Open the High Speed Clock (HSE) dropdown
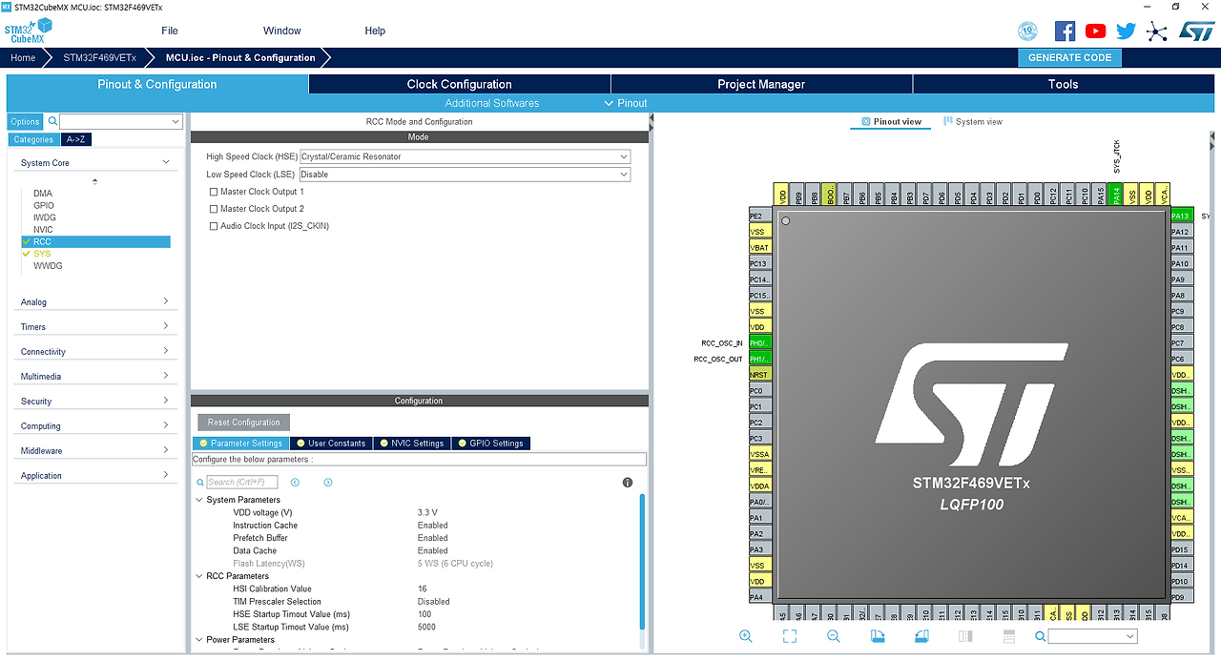Viewport: 1221px width, 661px height. coord(623,155)
